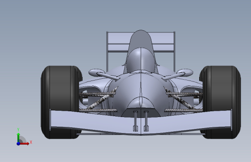251x162 pixels.
Task: Click the blue Z axis ball on the triad
Action: click(x=18, y=144)
